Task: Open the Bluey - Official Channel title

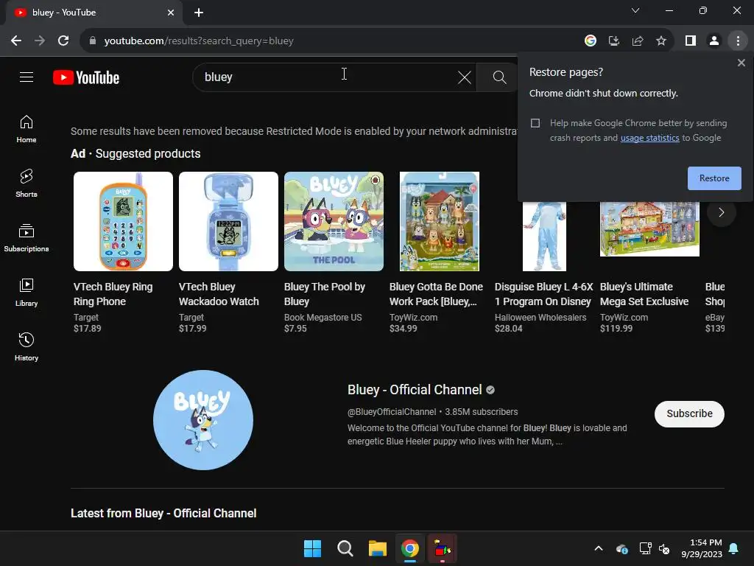Action: pos(415,389)
